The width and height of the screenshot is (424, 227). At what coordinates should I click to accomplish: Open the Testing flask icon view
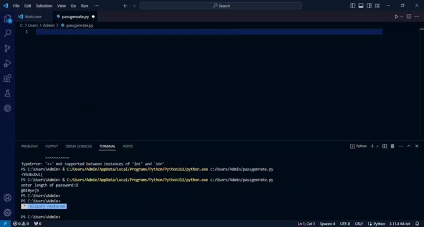click(x=8, y=93)
